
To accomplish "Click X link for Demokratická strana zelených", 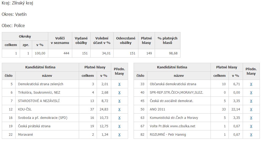I will click(119, 84).
